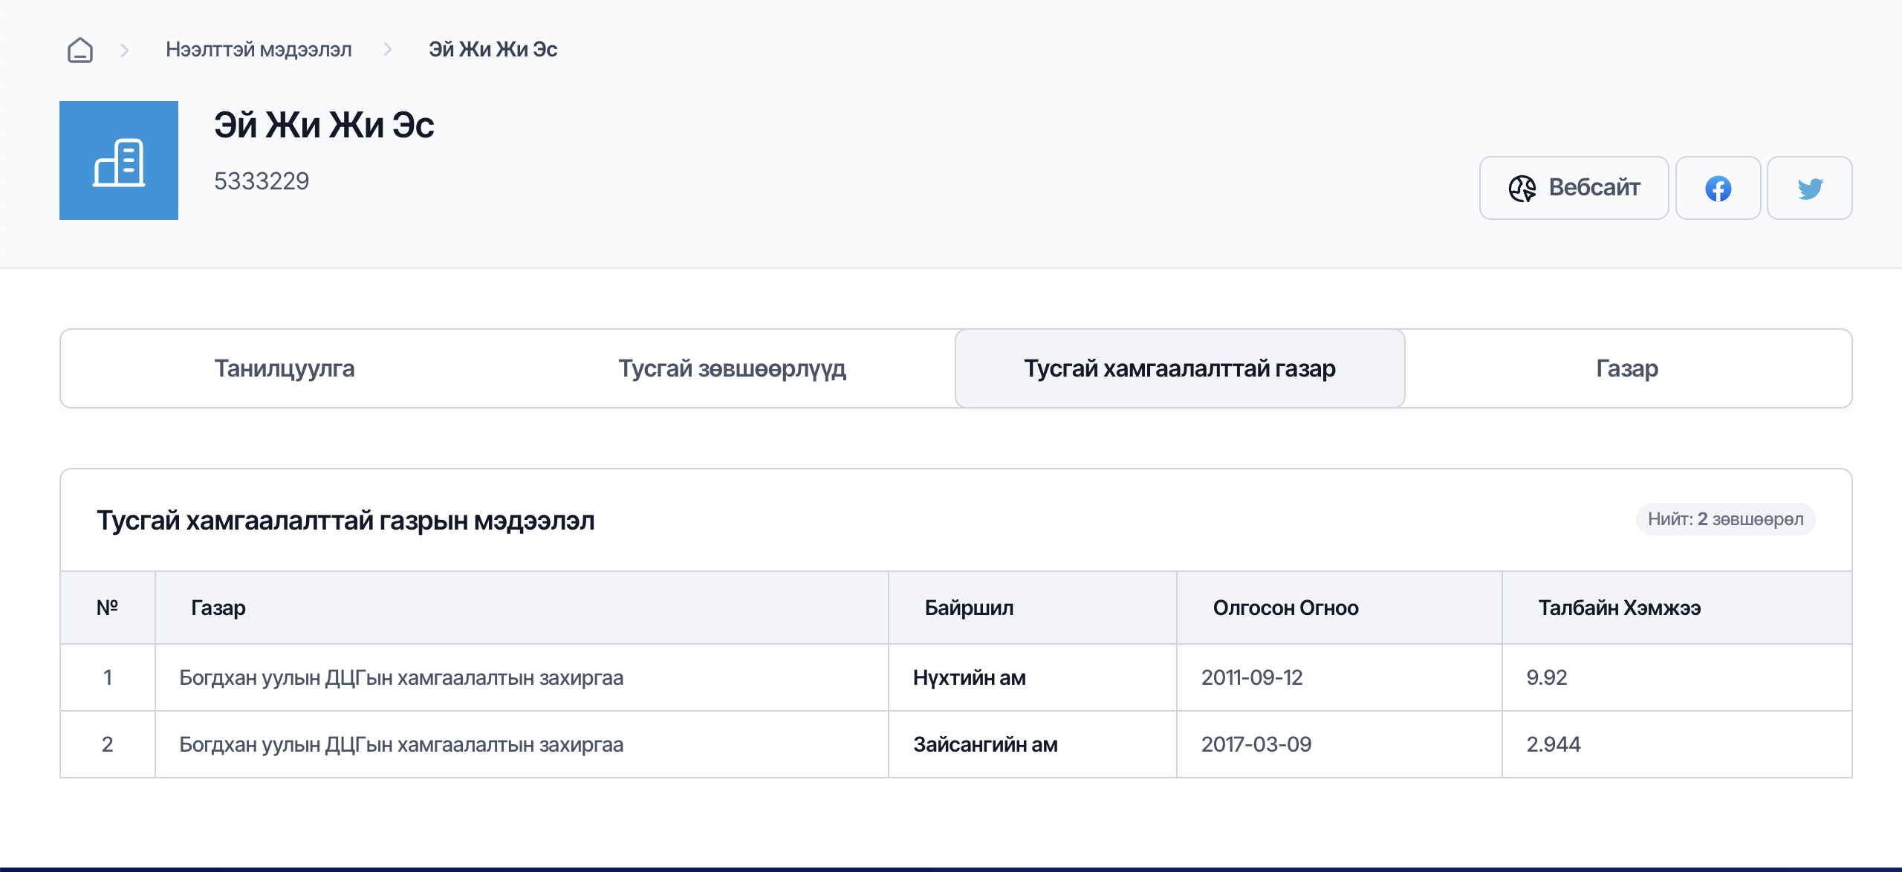Open the Газар tab
Image resolution: width=1902 pixels, height=872 pixels.
pyautogui.click(x=1627, y=368)
